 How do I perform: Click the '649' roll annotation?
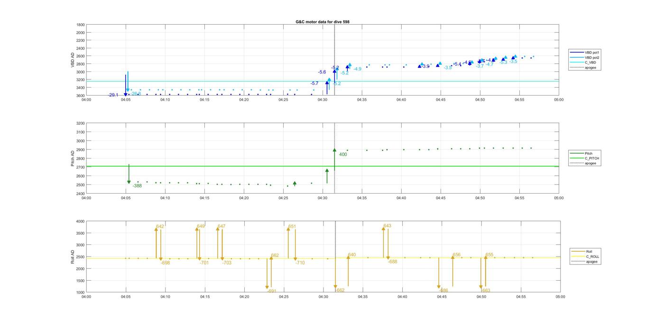pos(201,226)
